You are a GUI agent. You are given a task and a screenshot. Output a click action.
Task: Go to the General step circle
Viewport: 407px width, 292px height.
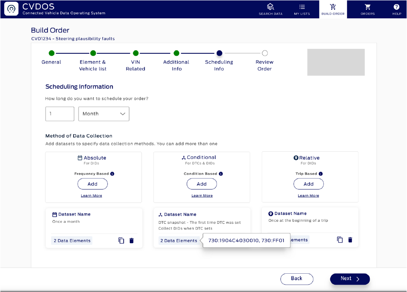52,53
